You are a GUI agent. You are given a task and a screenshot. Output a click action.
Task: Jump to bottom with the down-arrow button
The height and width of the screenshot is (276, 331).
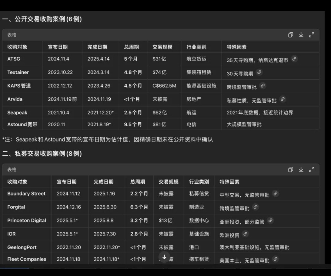[164, 257]
